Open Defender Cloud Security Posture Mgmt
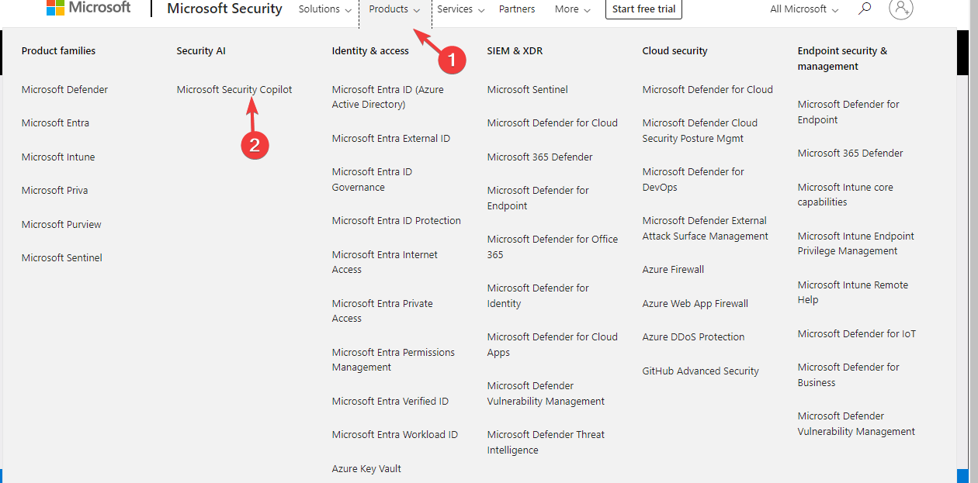This screenshot has height=483, width=978. [700, 131]
